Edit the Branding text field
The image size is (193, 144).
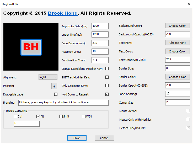point(63,103)
